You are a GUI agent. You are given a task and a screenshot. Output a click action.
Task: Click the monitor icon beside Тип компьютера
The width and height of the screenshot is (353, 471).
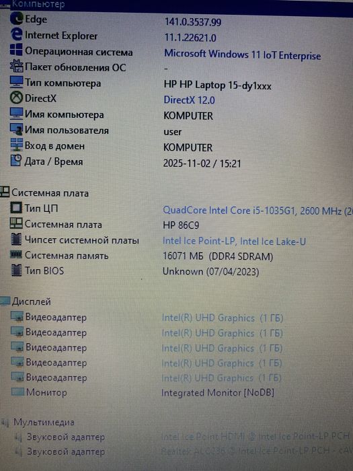[16, 81]
